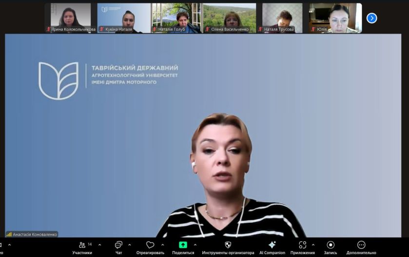Expand the Участники options caret
This screenshot has height=257, width=409.
point(99,245)
